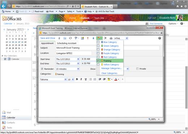Click the highlight color icon
The width and height of the screenshot is (188, 134).
109,79
